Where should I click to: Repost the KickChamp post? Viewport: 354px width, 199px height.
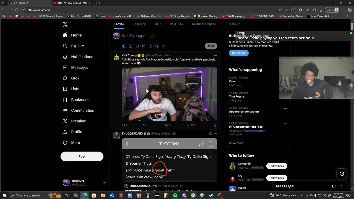tap(145, 125)
